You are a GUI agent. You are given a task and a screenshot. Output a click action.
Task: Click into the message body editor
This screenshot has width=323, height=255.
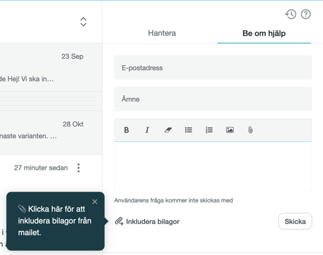[213, 166]
